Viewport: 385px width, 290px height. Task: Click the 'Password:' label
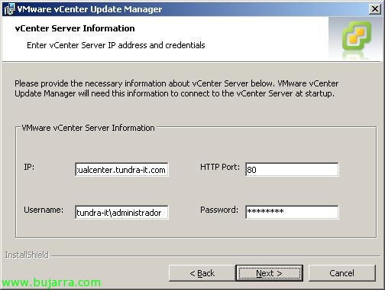219,210
